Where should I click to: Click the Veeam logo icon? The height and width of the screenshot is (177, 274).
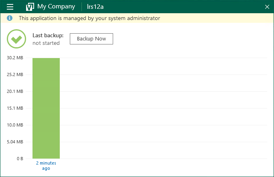[30, 7]
